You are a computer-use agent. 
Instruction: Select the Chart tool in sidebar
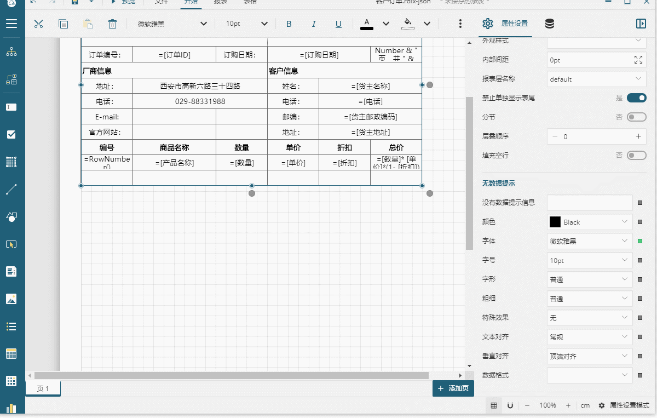coord(11,408)
